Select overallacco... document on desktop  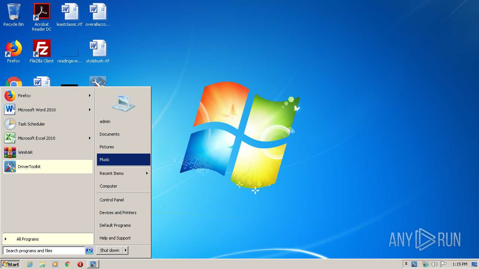pyautogui.click(x=98, y=15)
